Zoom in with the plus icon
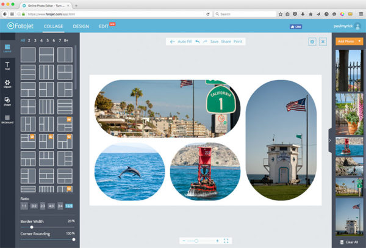 (217, 241)
